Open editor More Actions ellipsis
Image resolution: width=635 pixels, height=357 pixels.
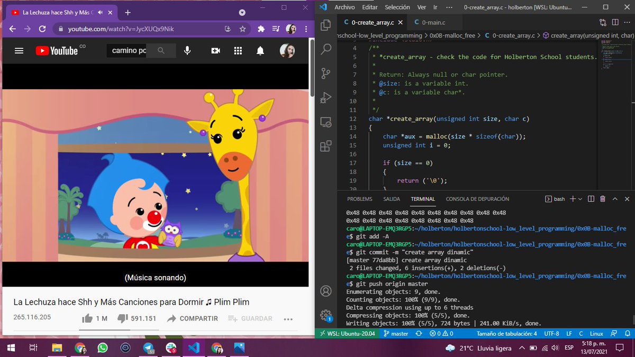[x=628, y=22]
